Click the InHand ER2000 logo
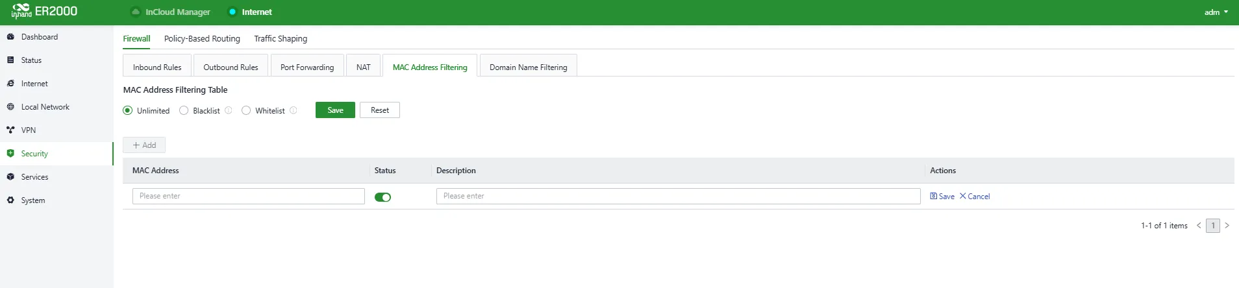The height and width of the screenshot is (288, 1239). point(44,12)
